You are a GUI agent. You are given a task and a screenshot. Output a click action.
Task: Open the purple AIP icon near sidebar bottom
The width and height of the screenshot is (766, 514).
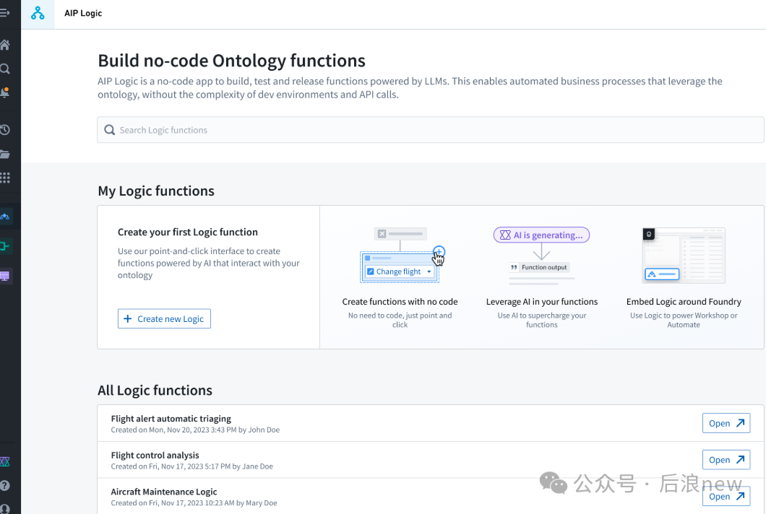[5, 462]
